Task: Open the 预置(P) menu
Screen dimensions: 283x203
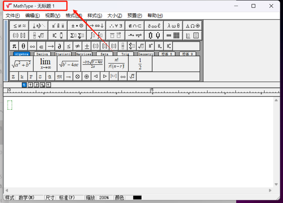Action: point(135,16)
